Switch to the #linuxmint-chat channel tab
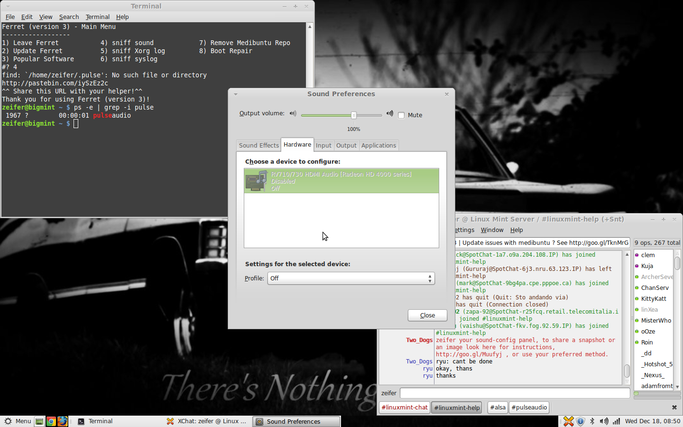 coord(405,407)
